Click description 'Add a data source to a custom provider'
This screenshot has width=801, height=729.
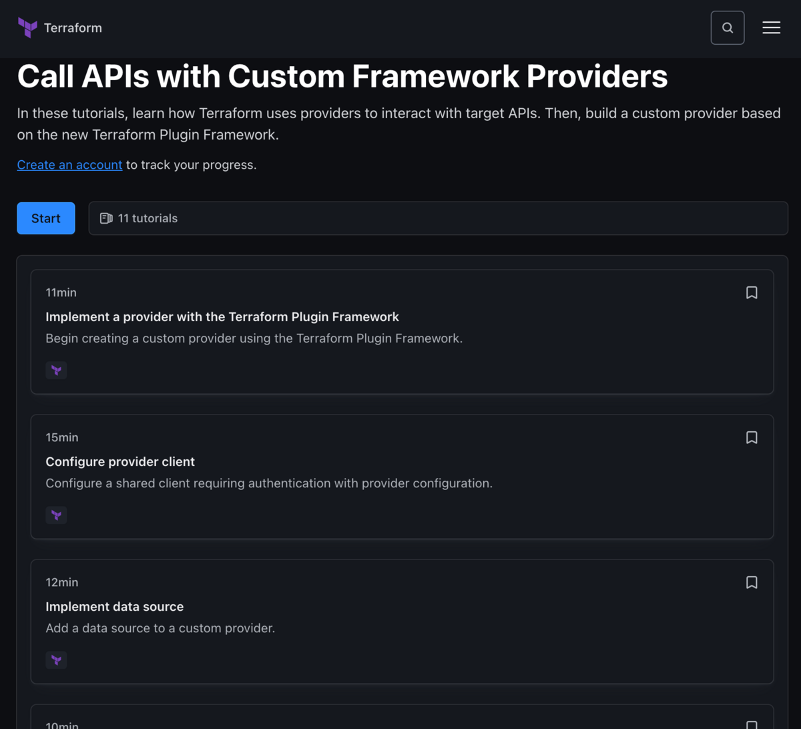[160, 628]
